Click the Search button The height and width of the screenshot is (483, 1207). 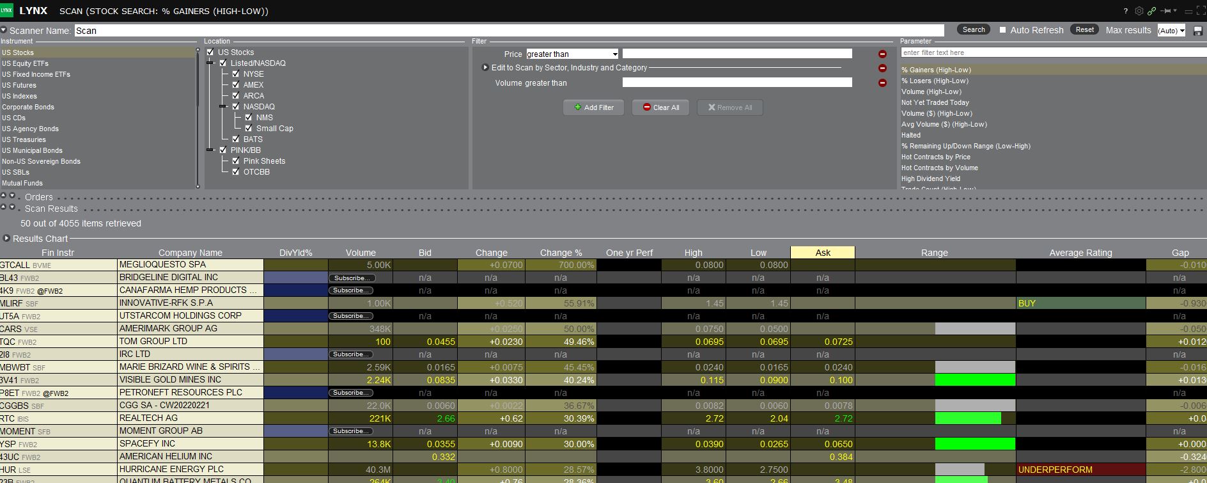tap(974, 29)
